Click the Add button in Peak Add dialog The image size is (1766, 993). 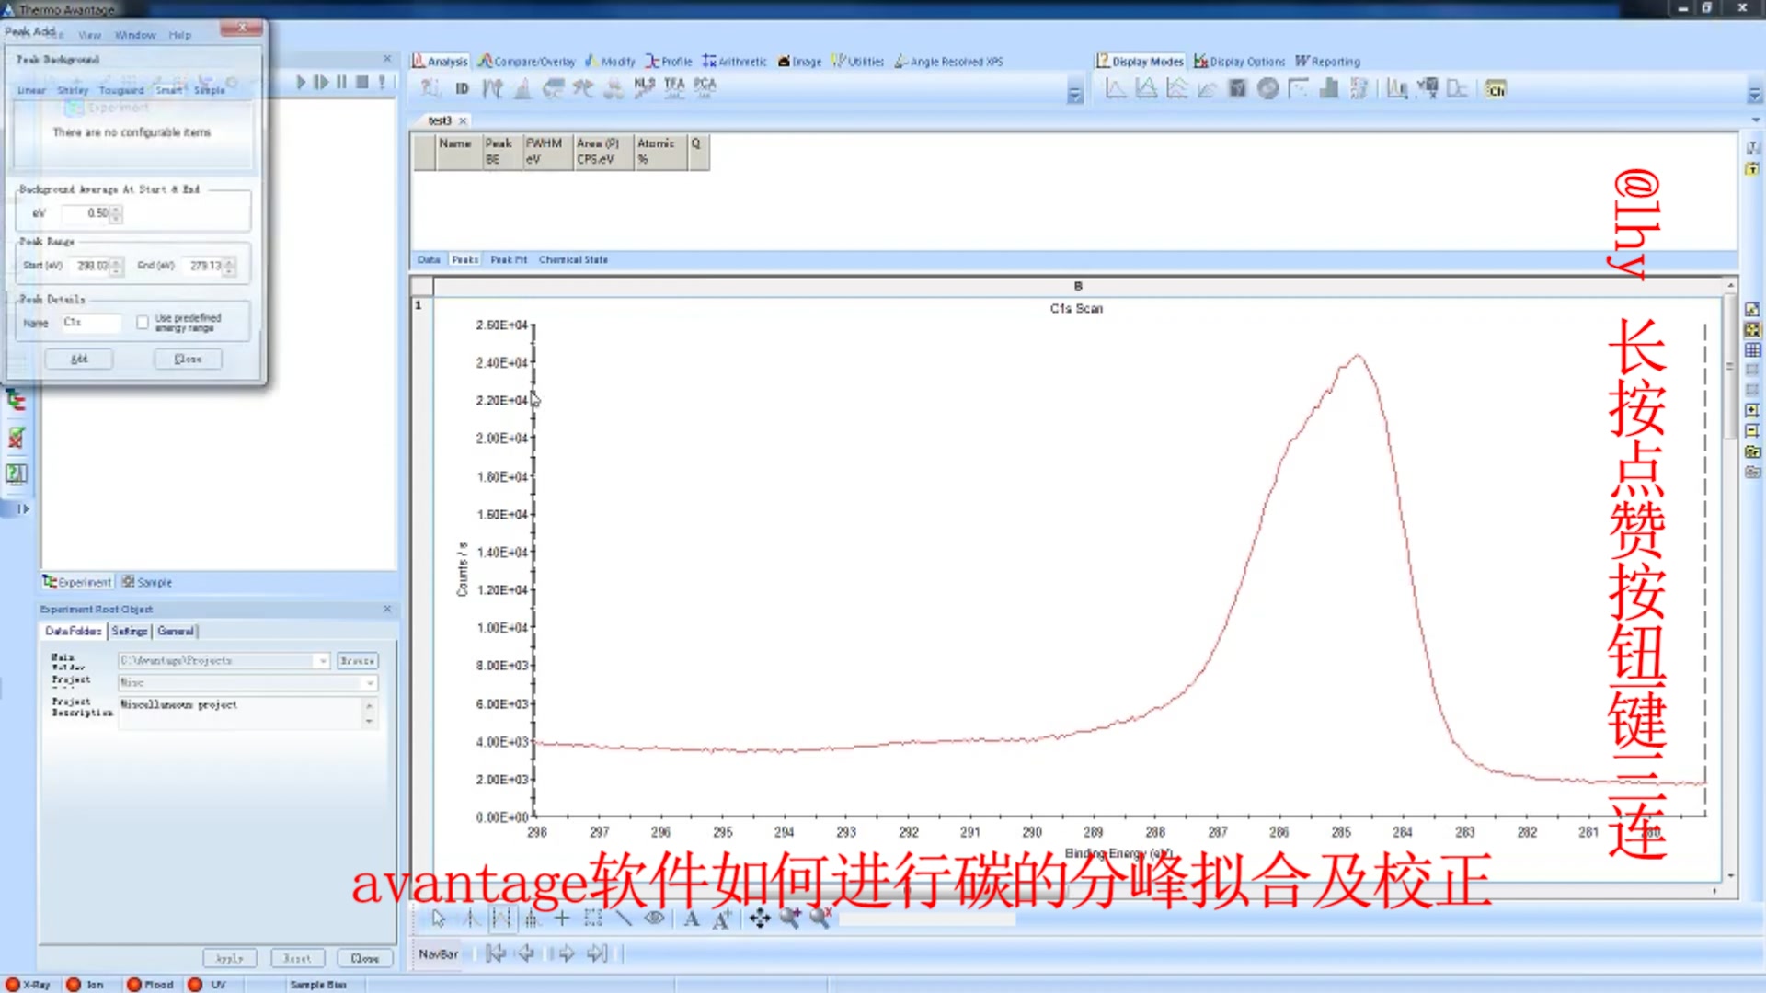click(79, 359)
